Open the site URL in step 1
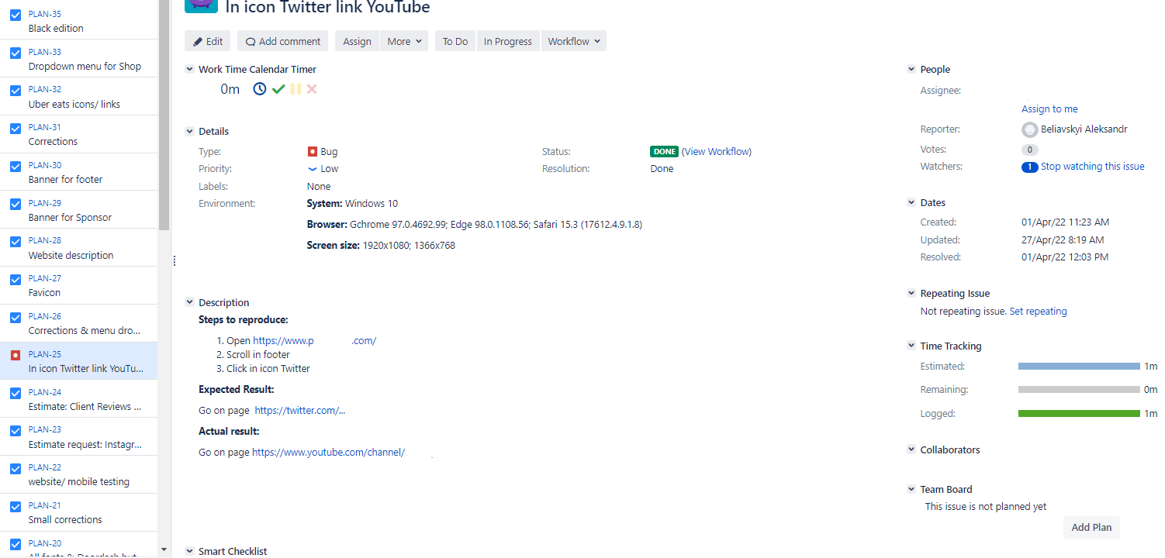This screenshot has height=558, width=1165. (314, 340)
